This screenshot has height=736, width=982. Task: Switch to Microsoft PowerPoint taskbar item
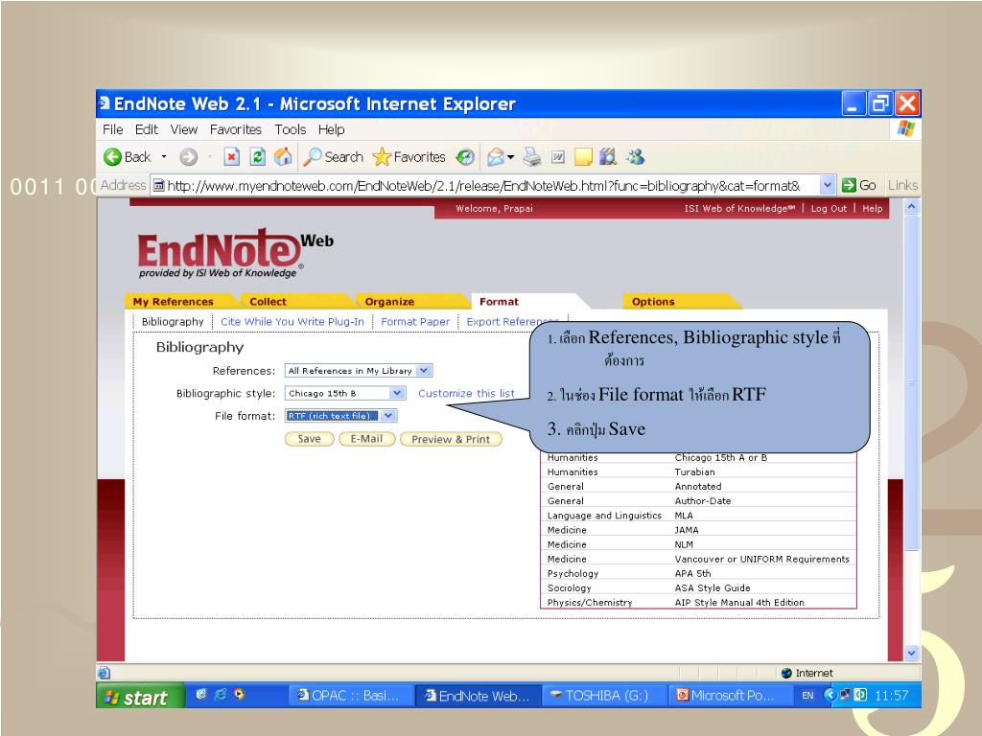729,696
